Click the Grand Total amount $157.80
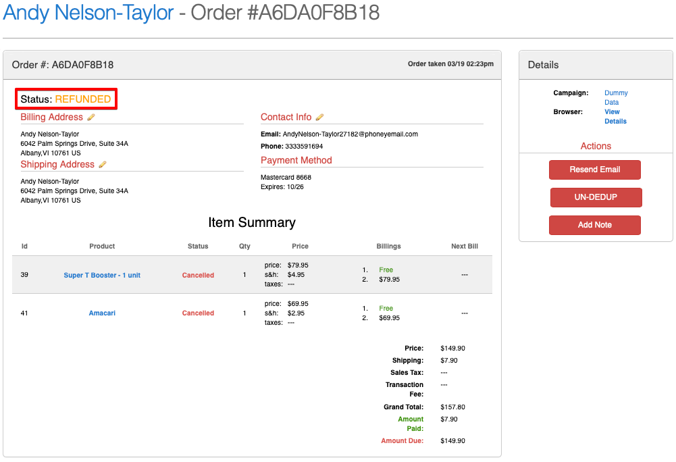Image resolution: width=676 pixels, height=462 pixels. click(x=452, y=407)
